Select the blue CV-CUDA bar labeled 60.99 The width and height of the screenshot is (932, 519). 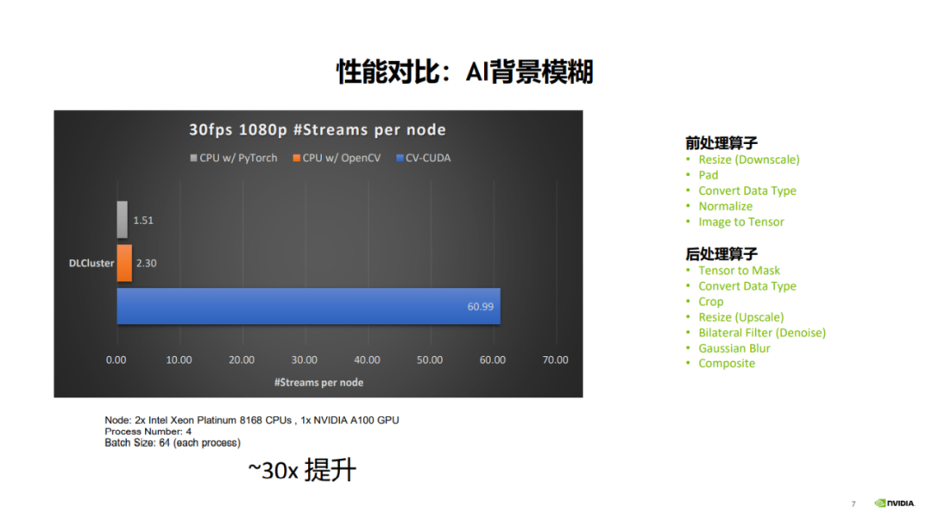pyautogui.click(x=308, y=306)
